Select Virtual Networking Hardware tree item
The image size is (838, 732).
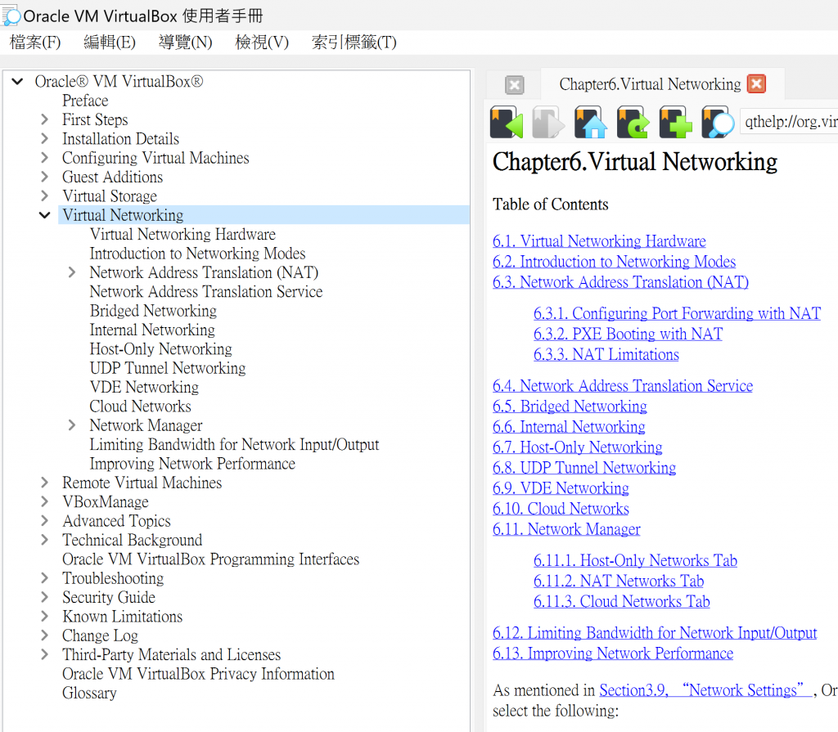[x=182, y=234]
